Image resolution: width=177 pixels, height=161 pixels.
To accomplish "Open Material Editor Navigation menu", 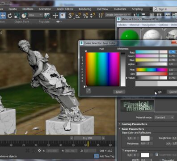I will (x=149, y=25).
